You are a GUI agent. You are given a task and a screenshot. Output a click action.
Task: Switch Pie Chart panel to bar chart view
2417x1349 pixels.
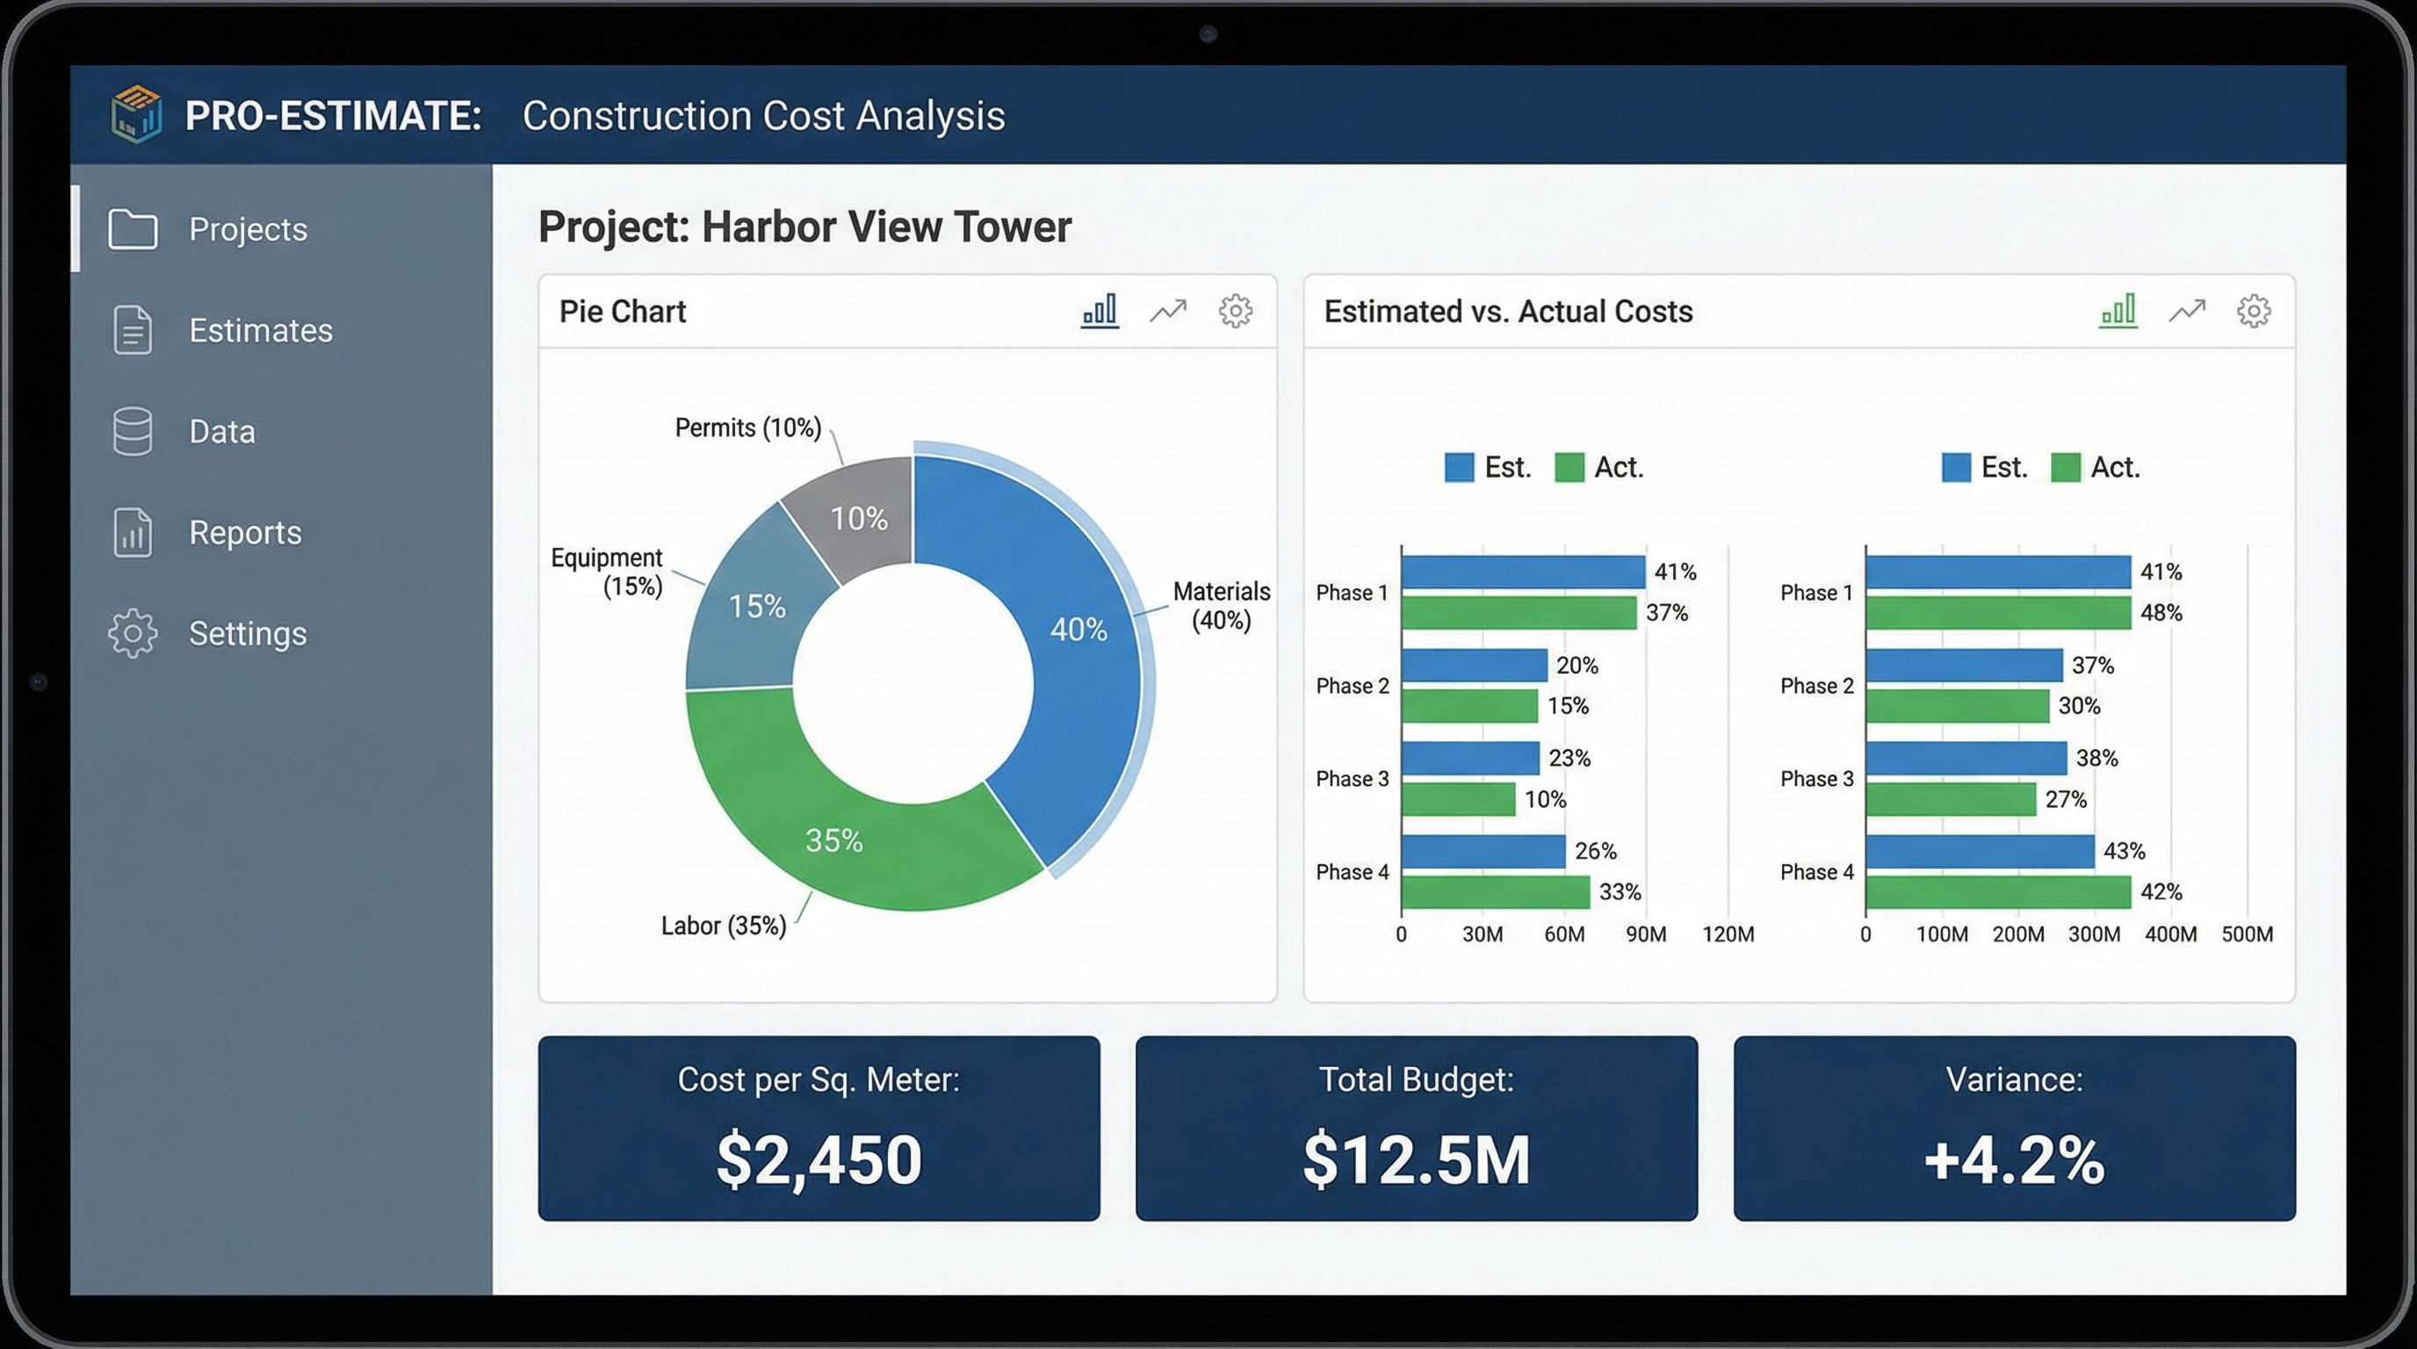1100,311
